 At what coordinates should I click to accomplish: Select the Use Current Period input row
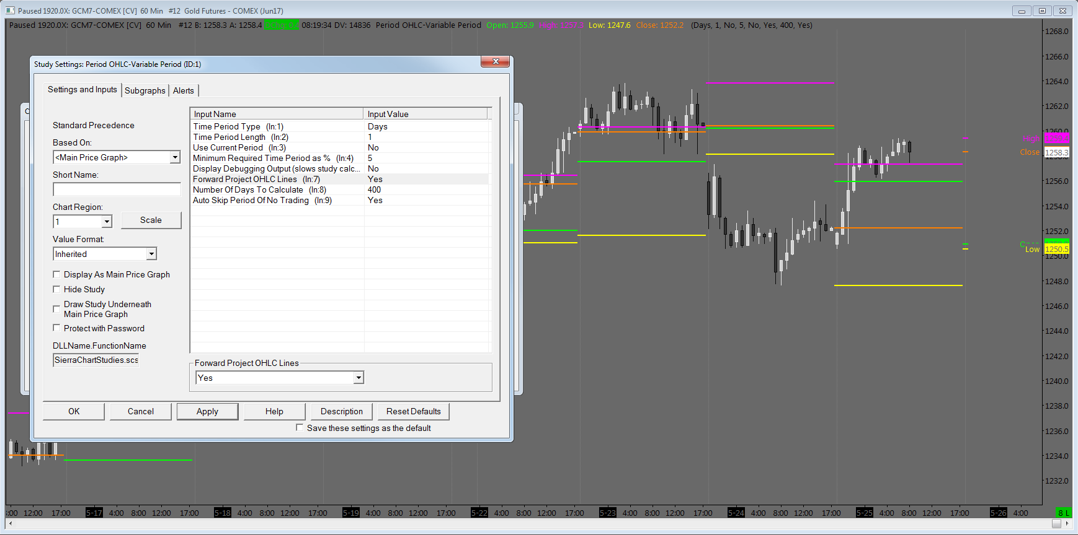(x=340, y=147)
